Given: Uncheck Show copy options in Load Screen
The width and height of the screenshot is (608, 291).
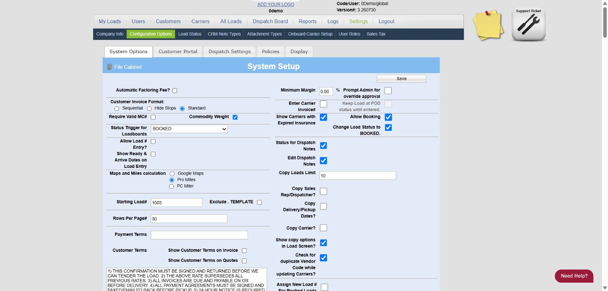Looking at the screenshot, I should point(323,243).
